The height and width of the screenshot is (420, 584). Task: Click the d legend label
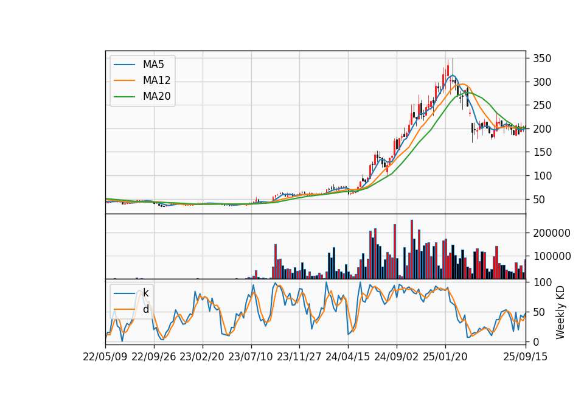(x=145, y=309)
